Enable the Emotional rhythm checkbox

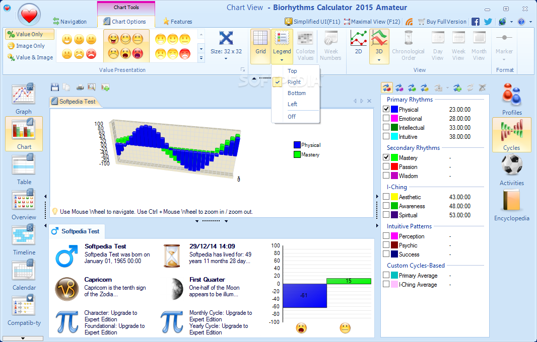click(386, 118)
